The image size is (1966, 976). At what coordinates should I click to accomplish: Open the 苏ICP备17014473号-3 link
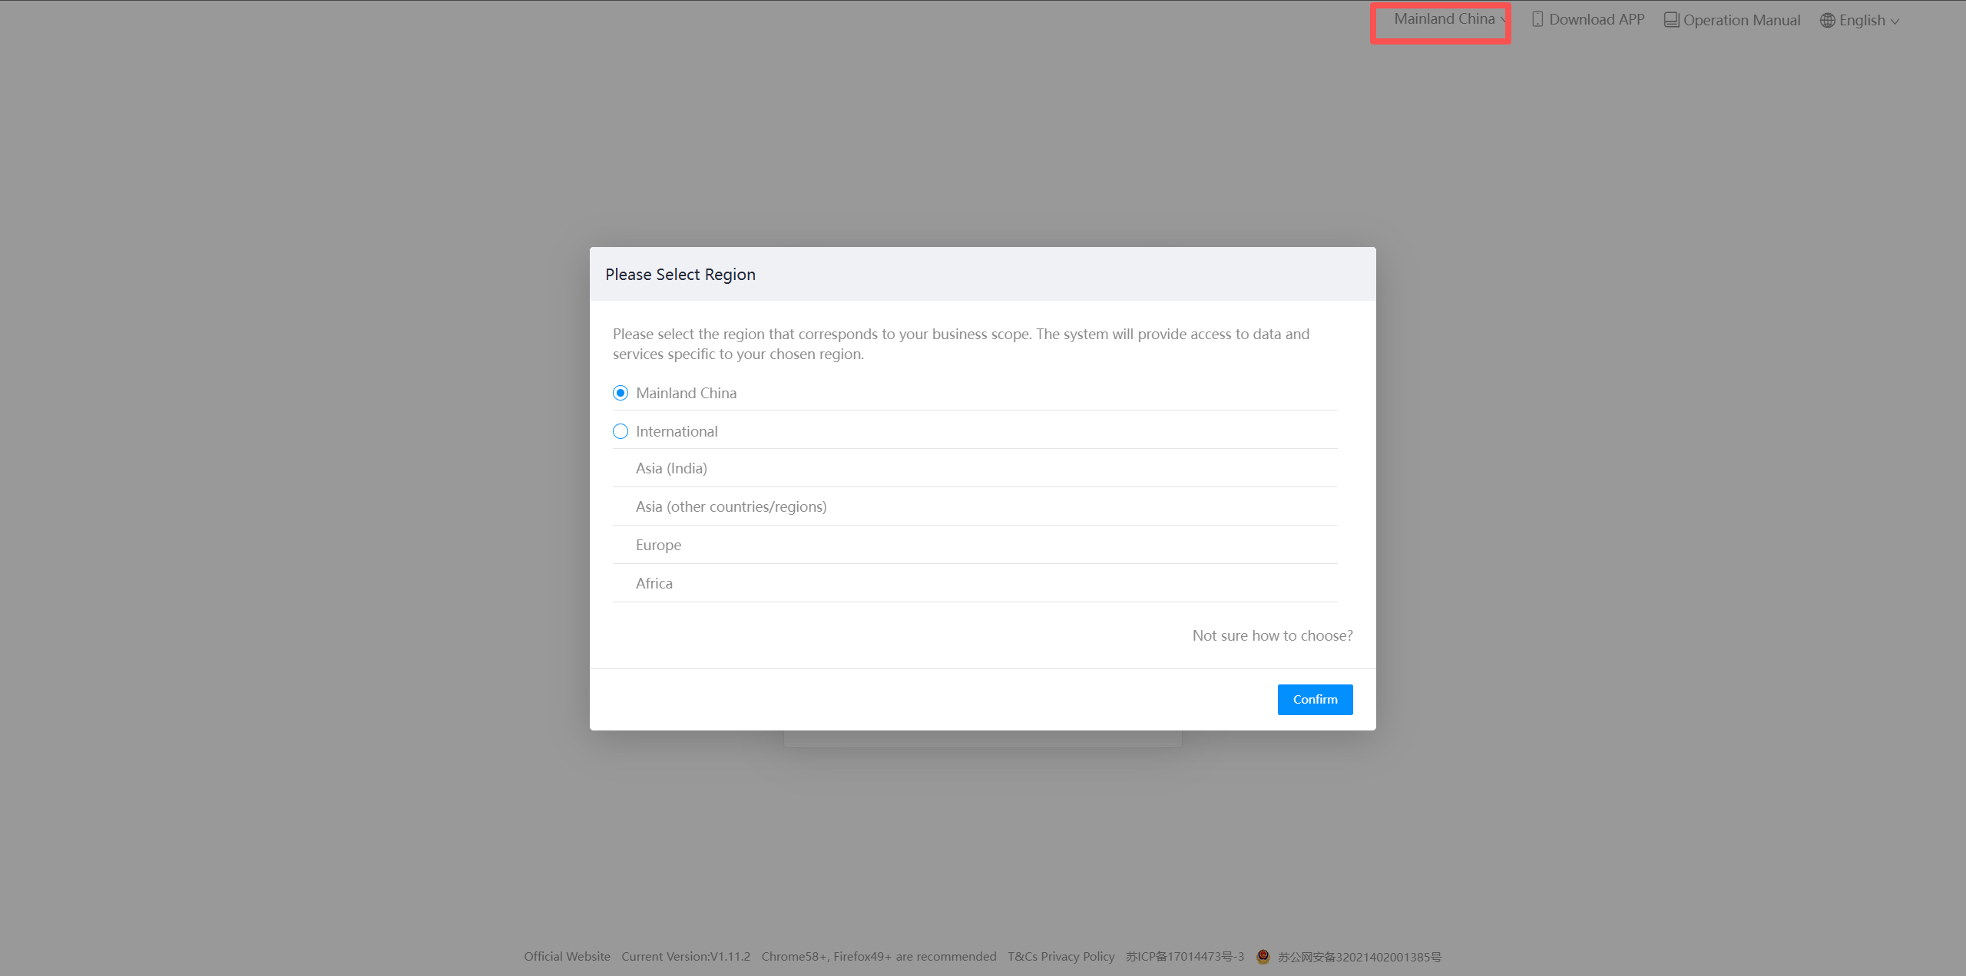point(1184,956)
